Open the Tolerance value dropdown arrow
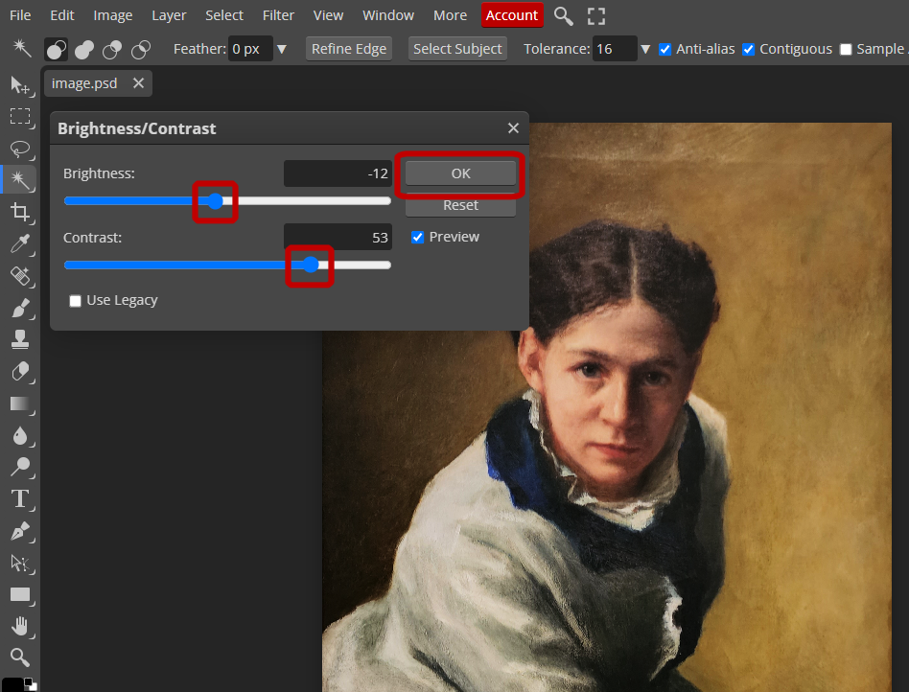 coord(645,49)
